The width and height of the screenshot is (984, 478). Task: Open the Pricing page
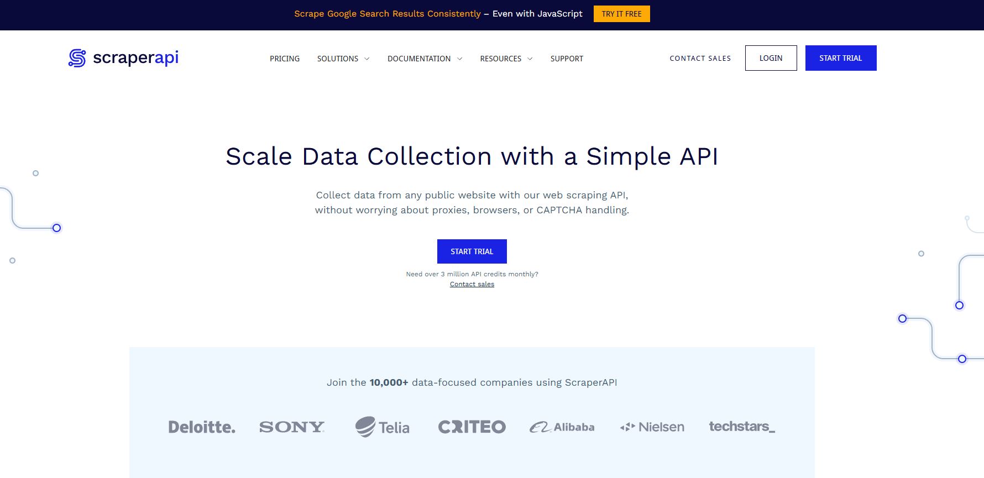coord(285,59)
